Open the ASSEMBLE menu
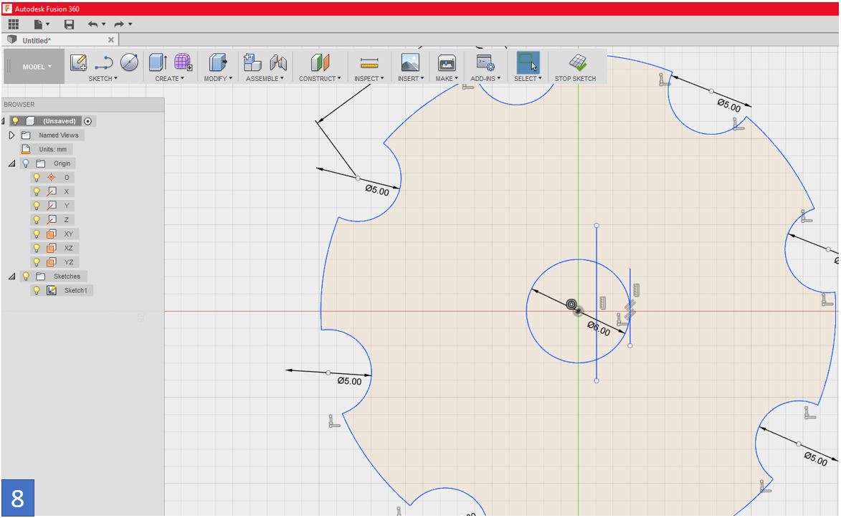Viewport: 841px width, 518px height. [x=265, y=78]
